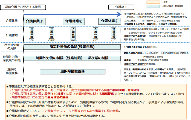Screen dimensions: 191x120
Task: Select the 介護休業② box
Action: pyautogui.click(x=73, y=21)
